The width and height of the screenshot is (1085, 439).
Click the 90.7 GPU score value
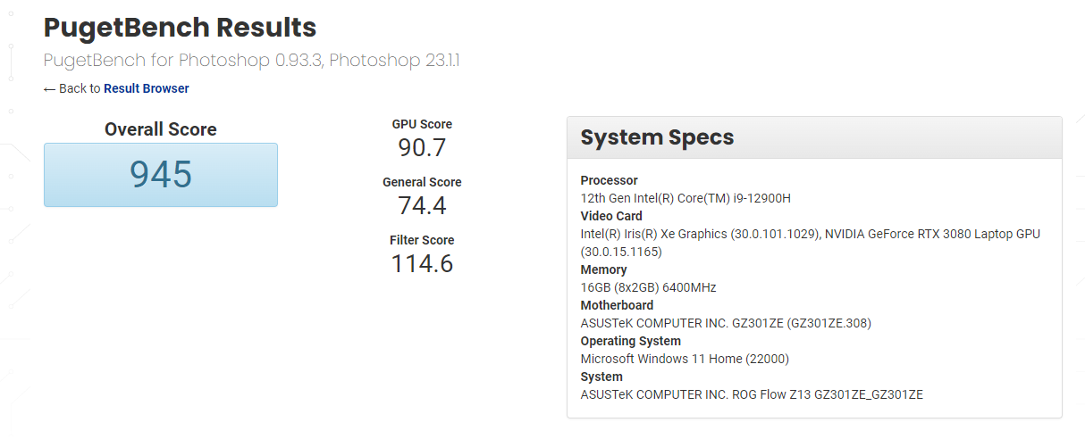click(x=422, y=147)
